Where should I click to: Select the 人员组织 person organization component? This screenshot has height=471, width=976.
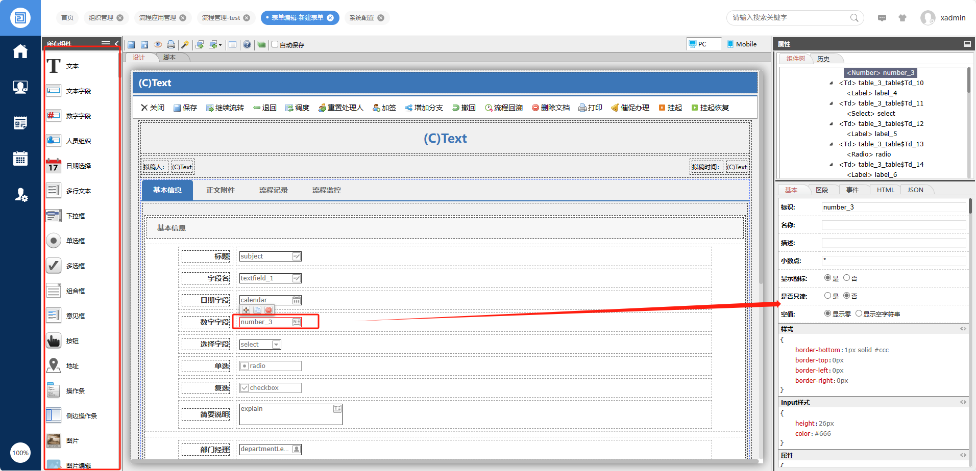[x=54, y=141]
